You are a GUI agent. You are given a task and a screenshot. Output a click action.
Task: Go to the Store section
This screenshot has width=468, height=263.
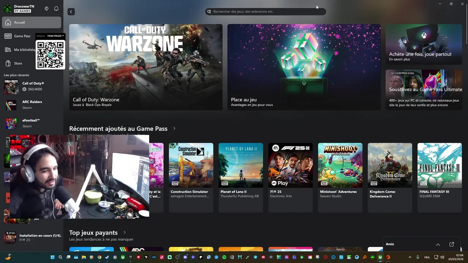[x=18, y=63]
